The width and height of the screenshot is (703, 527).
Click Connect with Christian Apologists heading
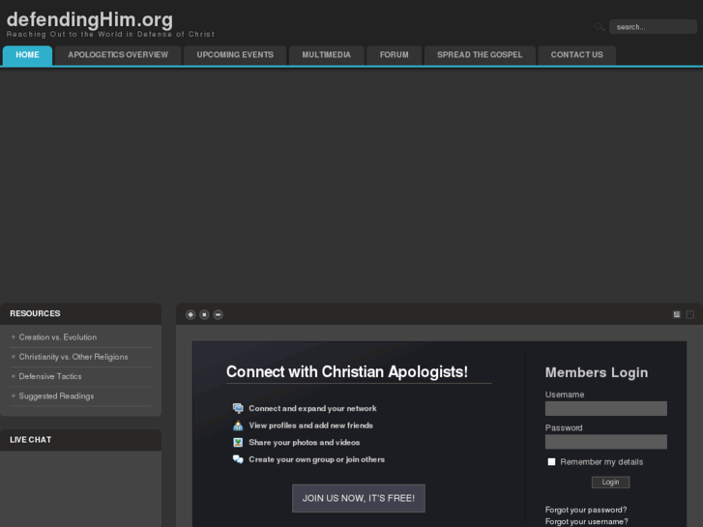(x=347, y=372)
